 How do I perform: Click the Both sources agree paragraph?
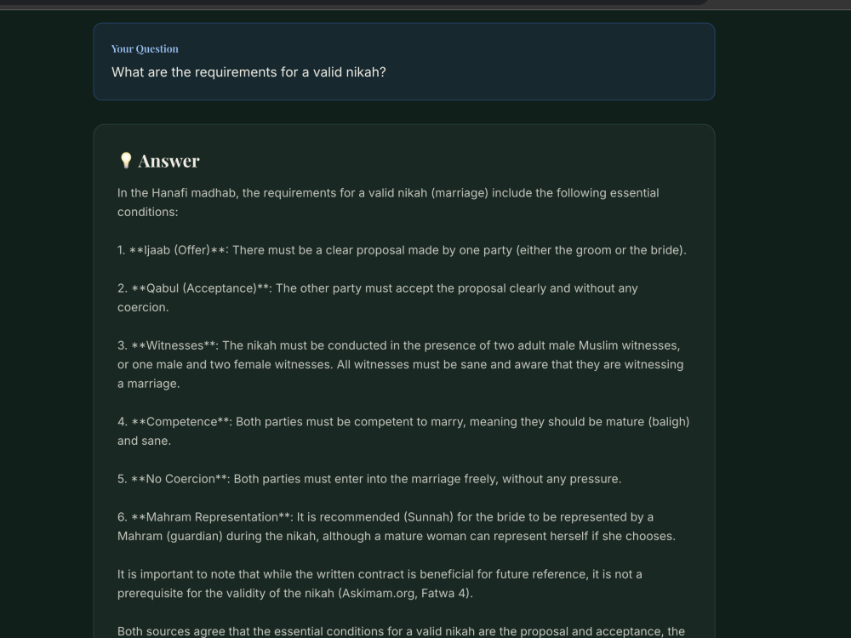[401, 631]
